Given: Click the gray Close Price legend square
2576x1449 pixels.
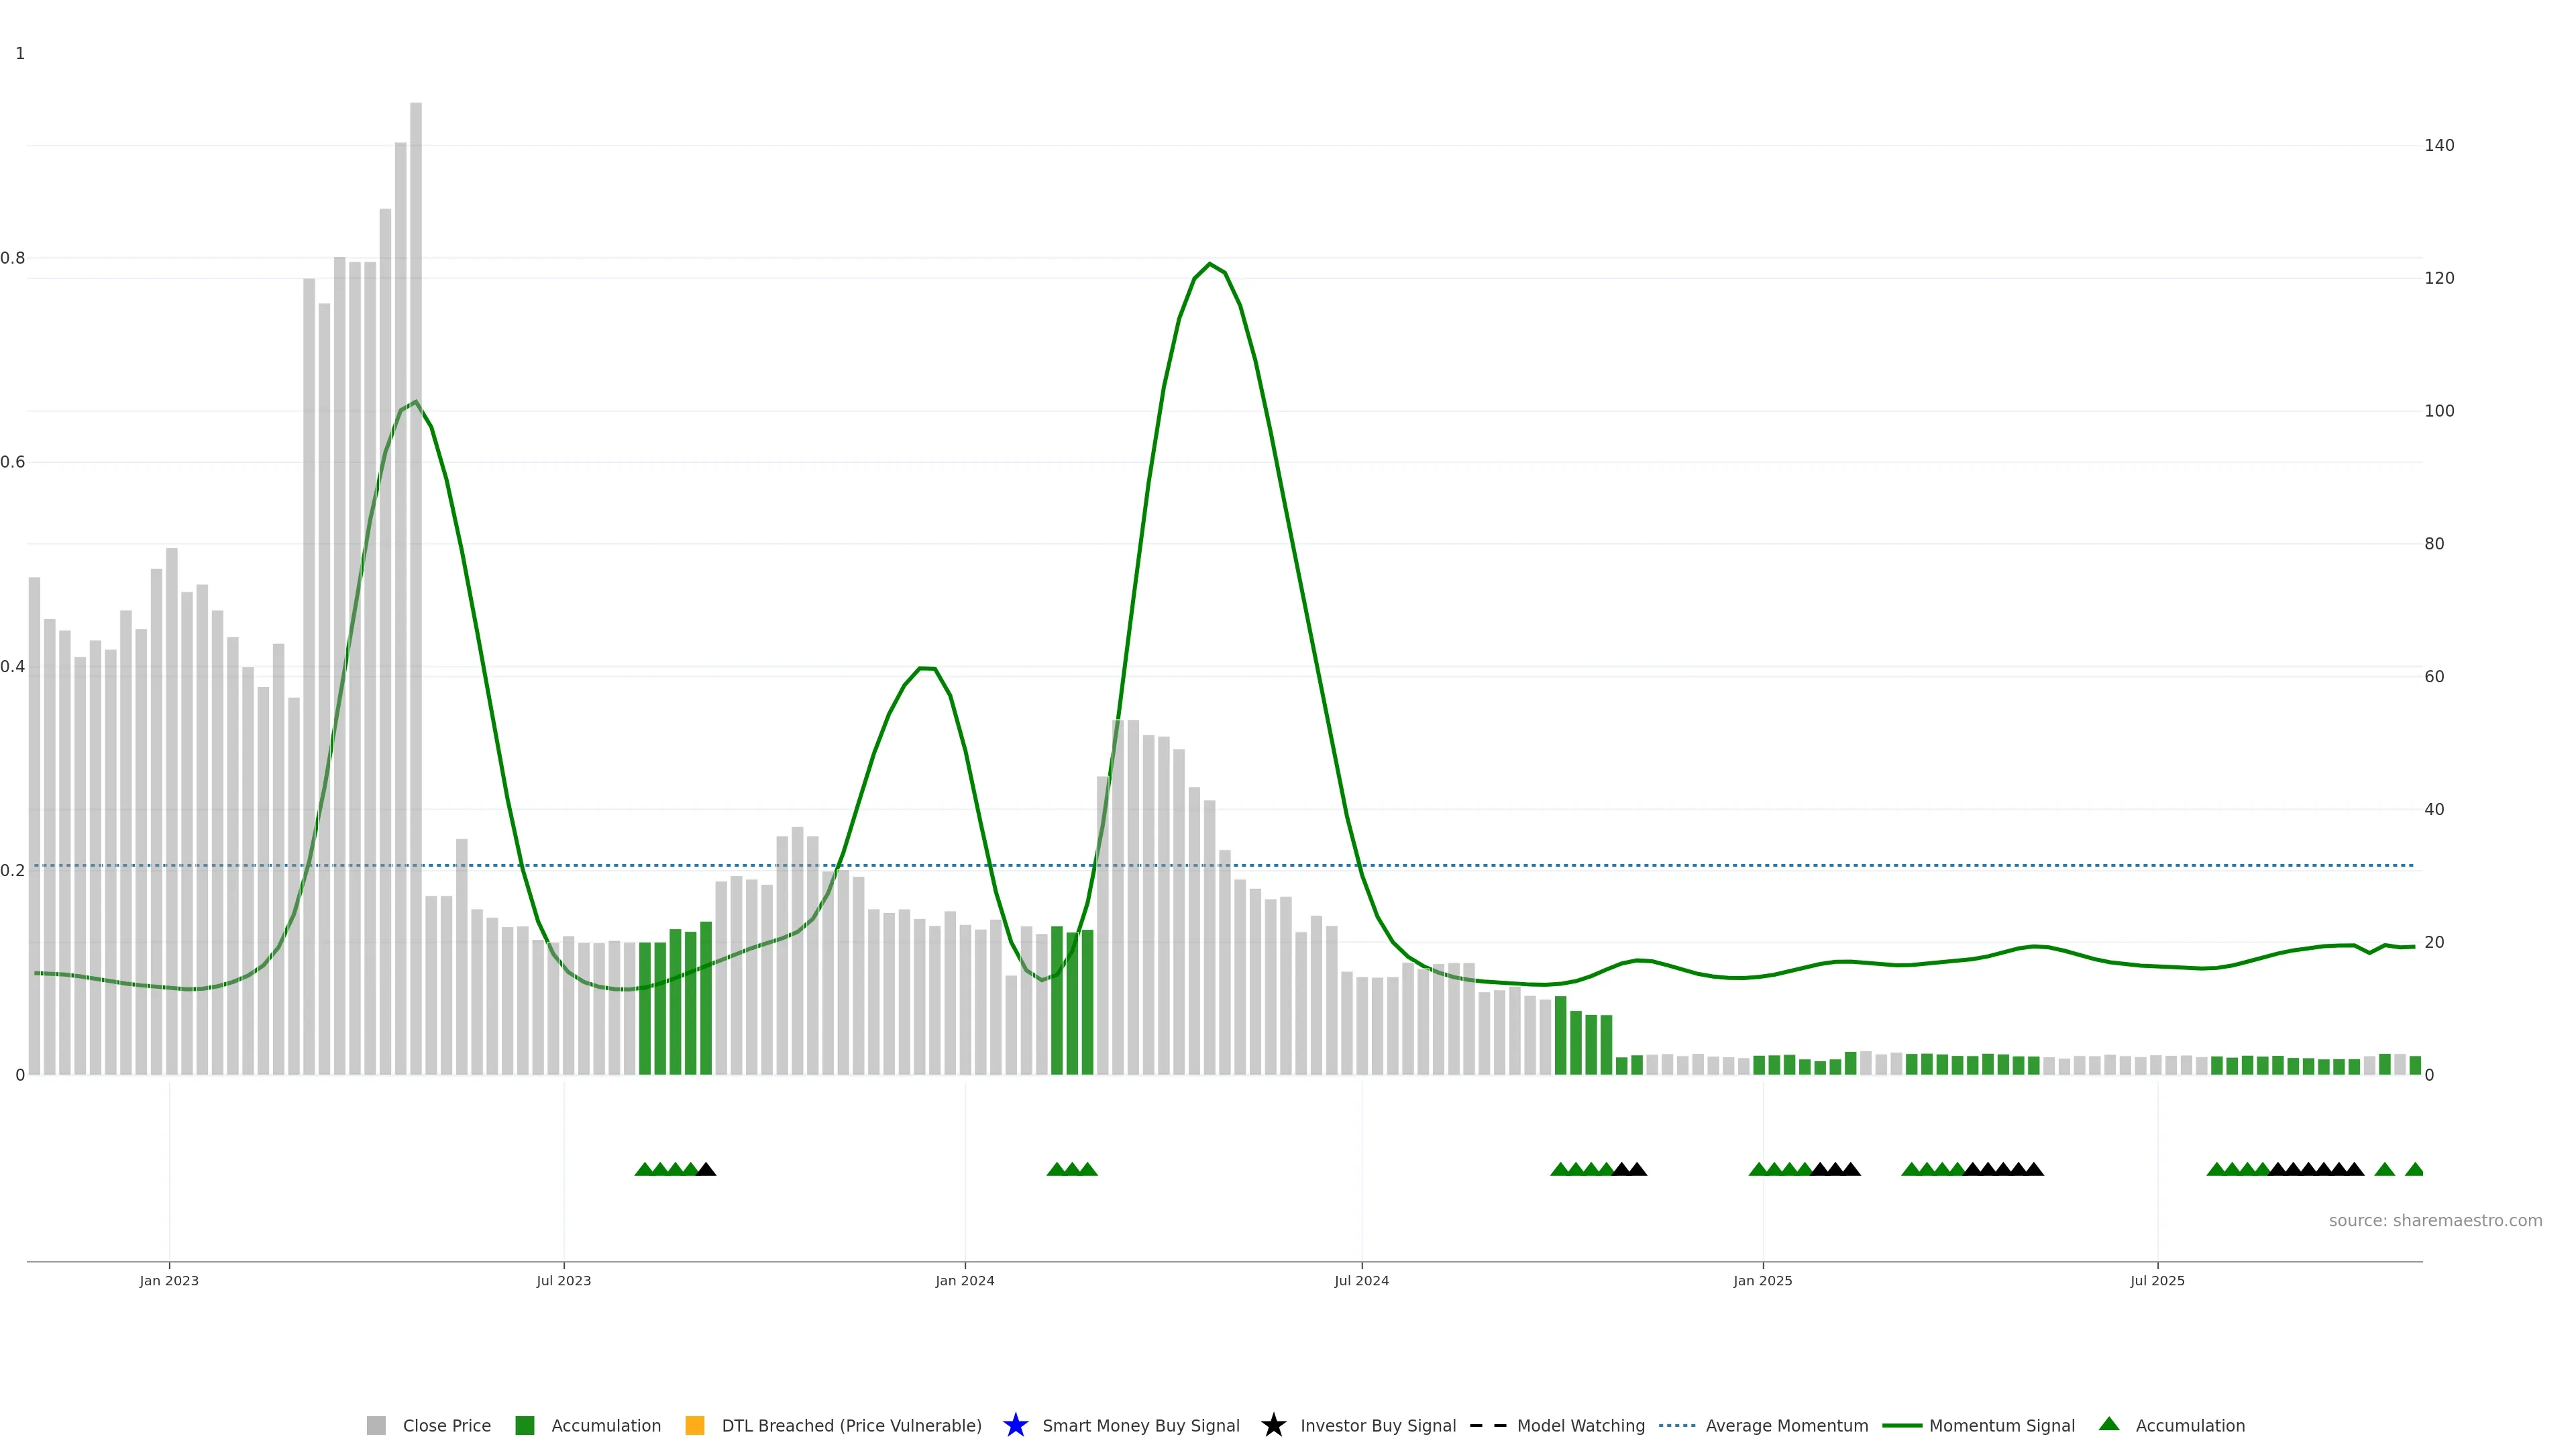Looking at the screenshot, I should click(376, 1425).
